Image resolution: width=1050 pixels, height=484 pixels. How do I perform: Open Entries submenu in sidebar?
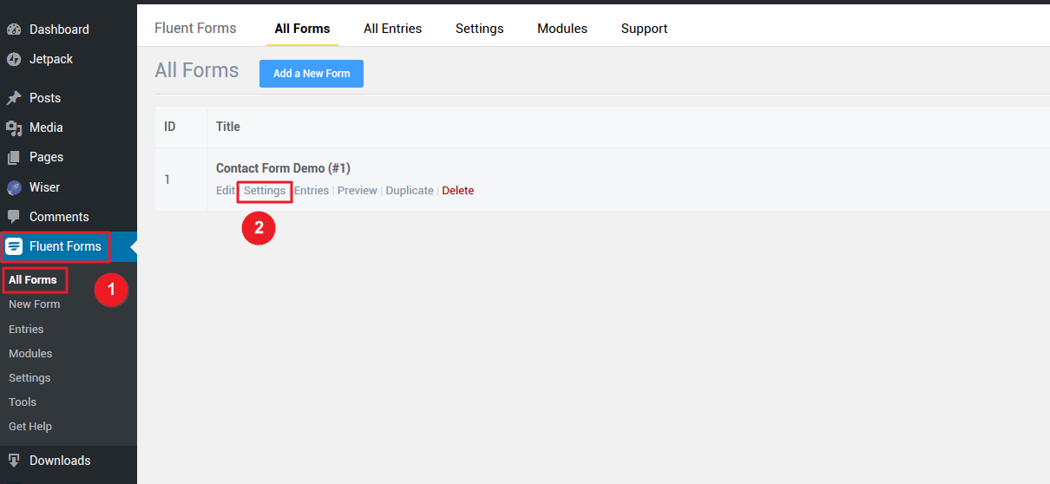click(x=26, y=330)
